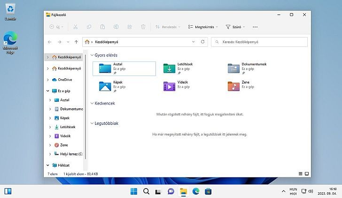Viewport: 342px width, 198px height.
Task: Open the three-dots more options menu
Action: click(x=255, y=27)
